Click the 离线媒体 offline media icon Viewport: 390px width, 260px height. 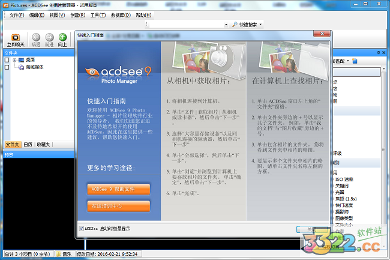22,67
